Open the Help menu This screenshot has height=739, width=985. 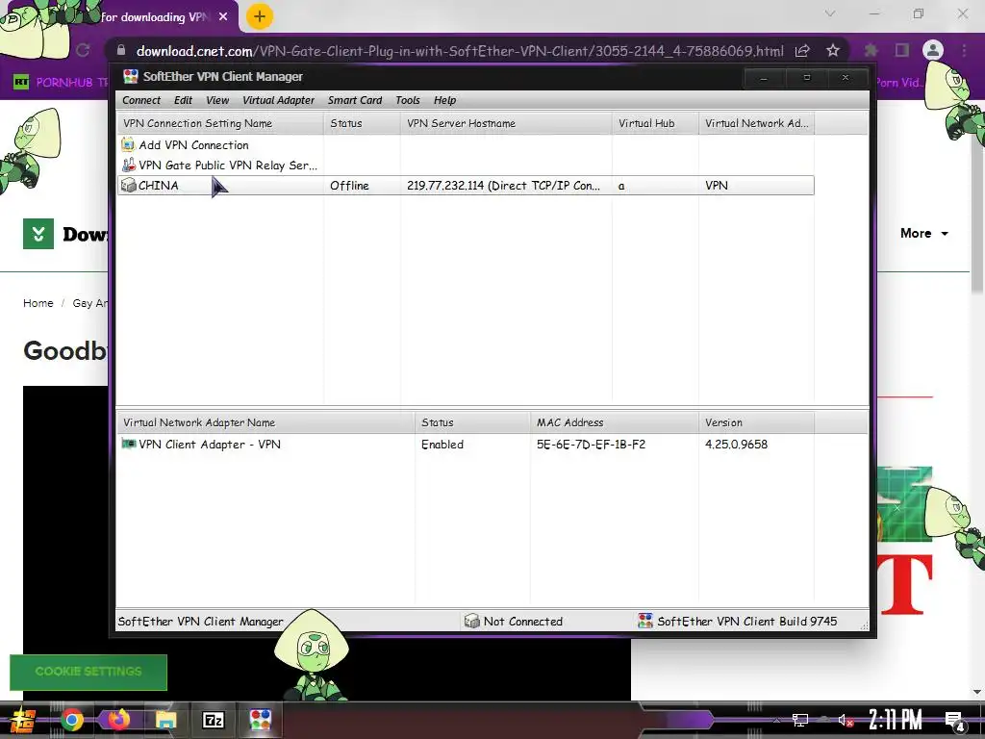coord(444,100)
